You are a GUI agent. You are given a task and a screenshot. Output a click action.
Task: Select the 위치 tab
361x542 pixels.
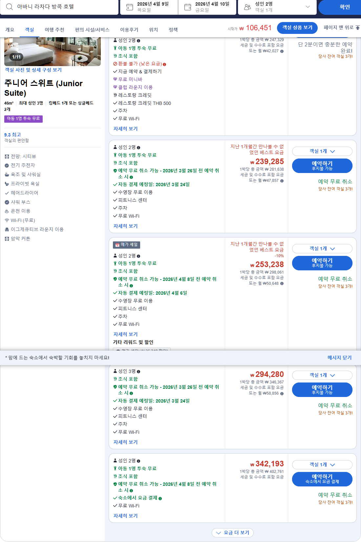[x=153, y=29]
